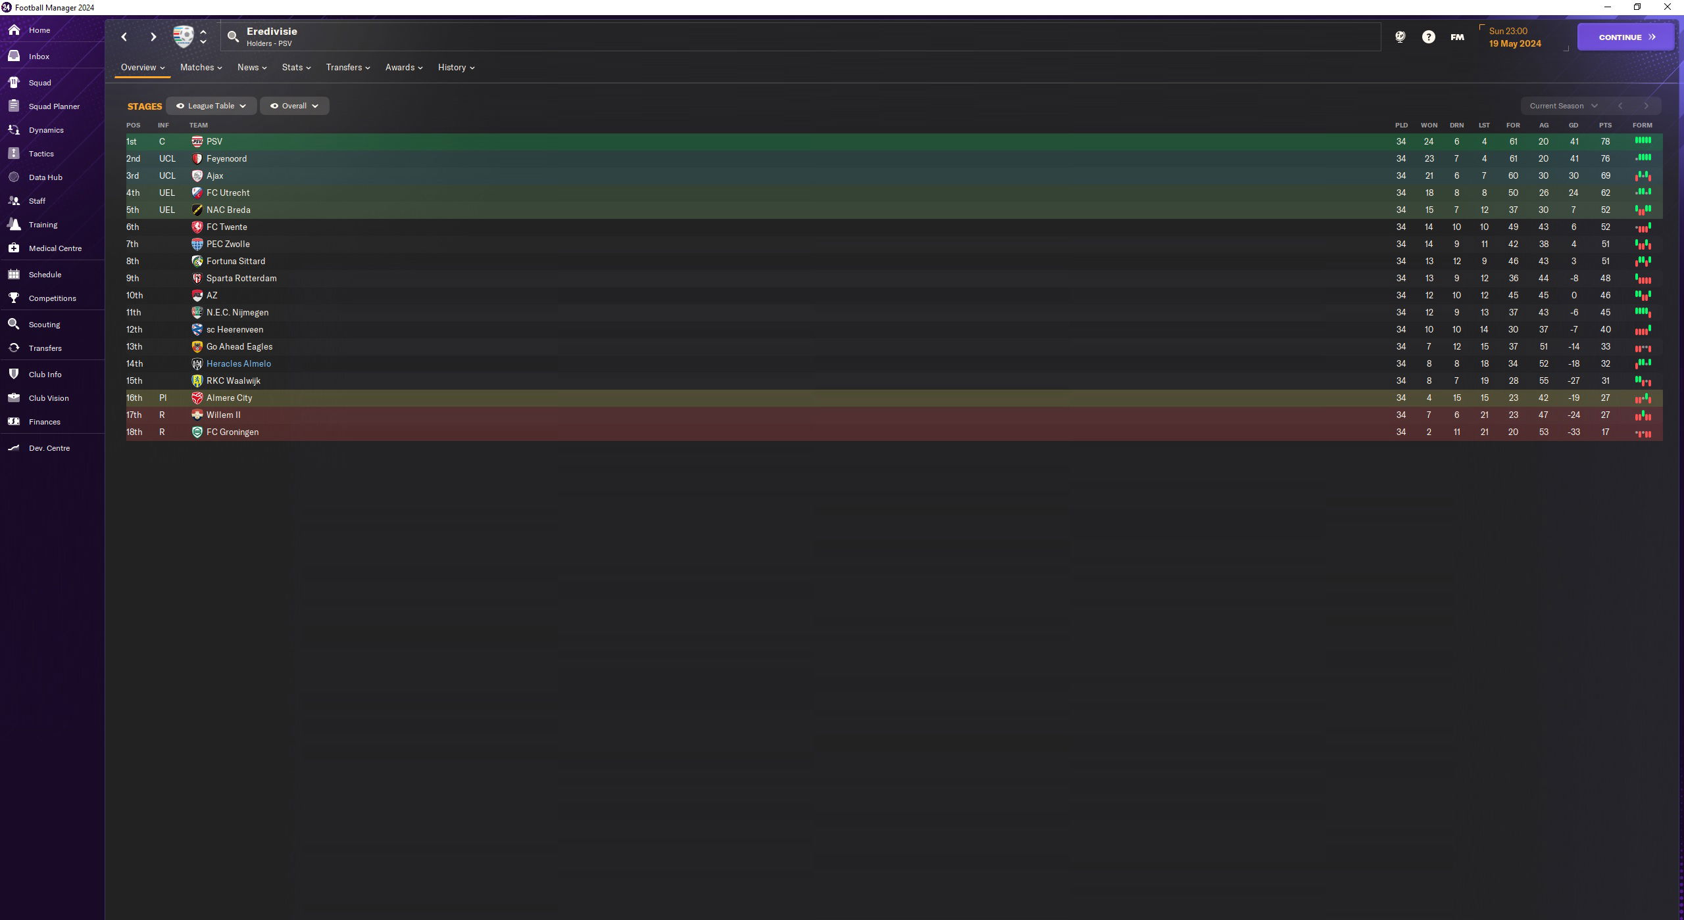Click FC Groningen team link
Screen dimensions: 1684x920
click(x=232, y=432)
